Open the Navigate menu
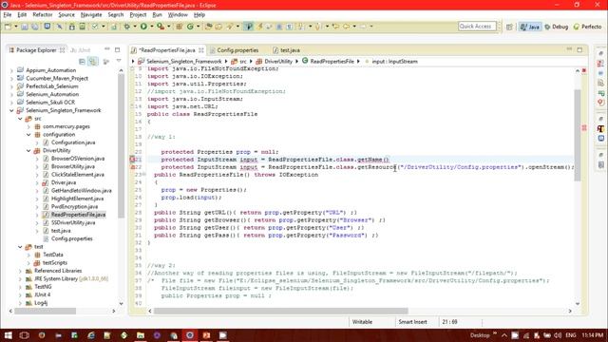The width and height of the screenshot is (608, 342). 91,15
